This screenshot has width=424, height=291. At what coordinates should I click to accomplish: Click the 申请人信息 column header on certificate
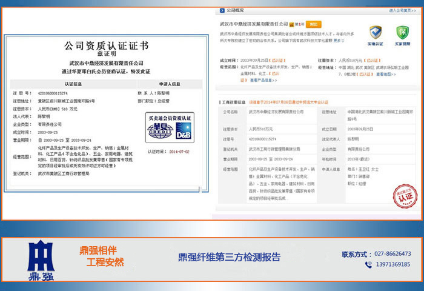click(x=170, y=84)
